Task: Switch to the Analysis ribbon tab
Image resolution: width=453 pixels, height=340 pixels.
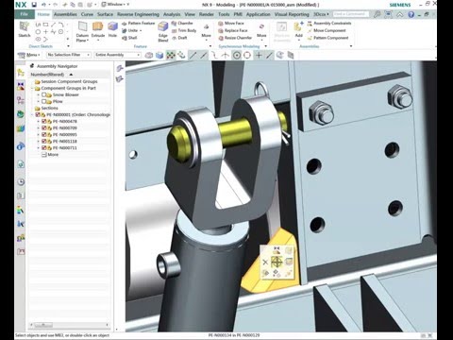Action: point(172,14)
